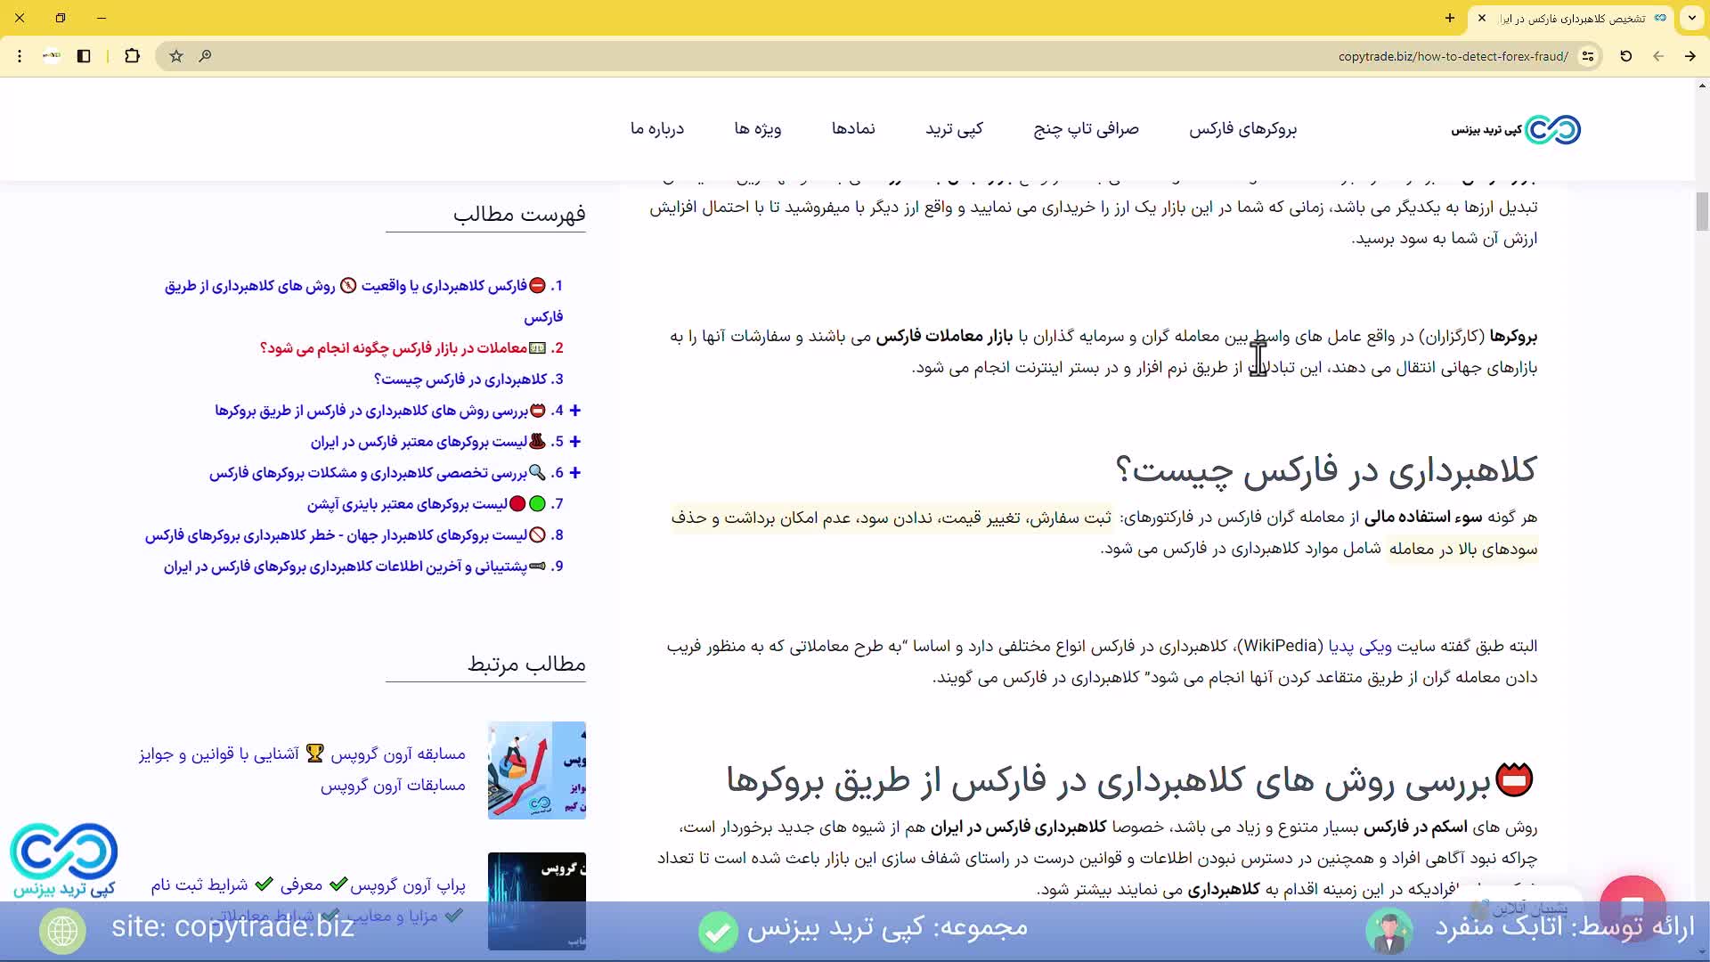Image resolution: width=1710 pixels, height=962 pixels.
Task: Open contents item 7 binary option brokers
Action: [x=407, y=504]
